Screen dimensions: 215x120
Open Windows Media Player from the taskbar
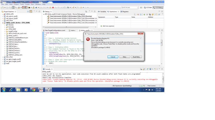pyautogui.click(x=26, y=90)
